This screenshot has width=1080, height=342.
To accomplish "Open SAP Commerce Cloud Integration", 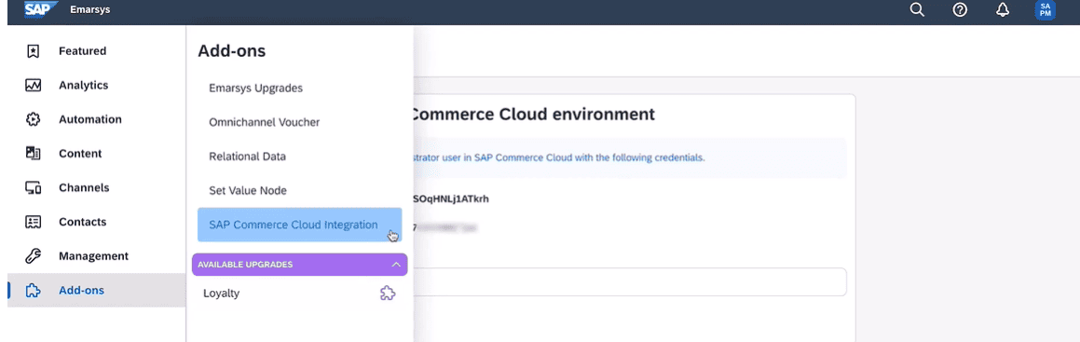I will [300, 225].
